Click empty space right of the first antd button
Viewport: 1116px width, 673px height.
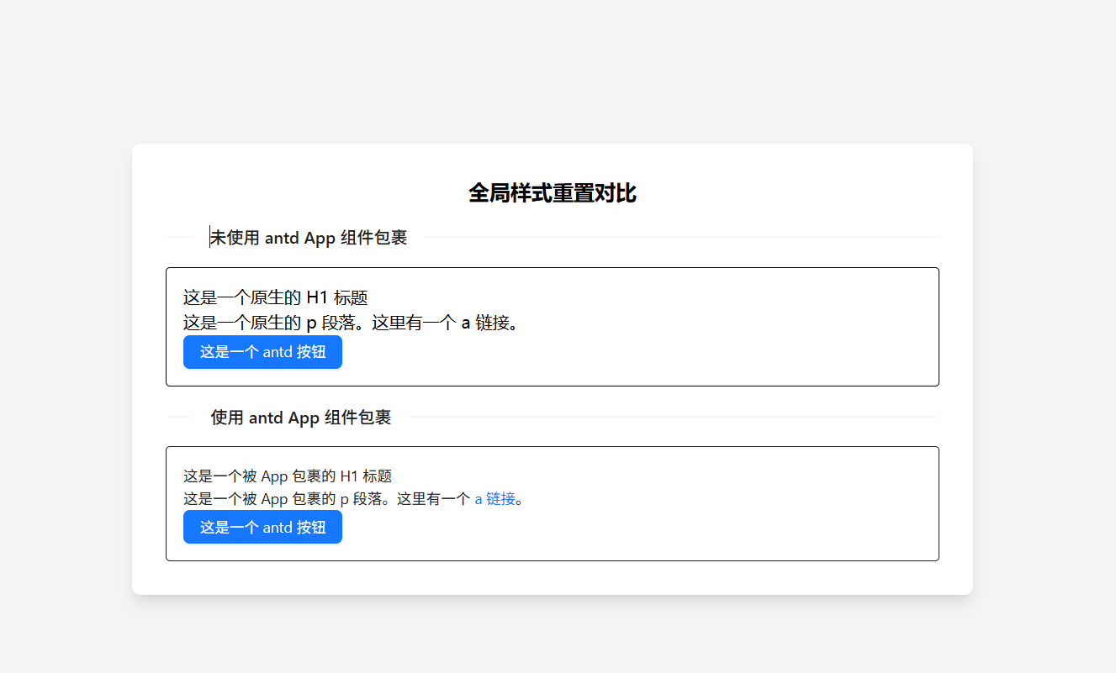(589, 352)
